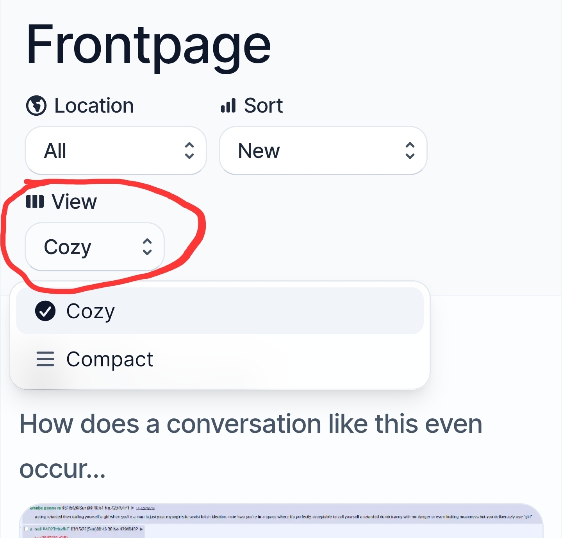Click the checkmark icon next to Cozy
This screenshot has width=562, height=538.
[45, 311]
